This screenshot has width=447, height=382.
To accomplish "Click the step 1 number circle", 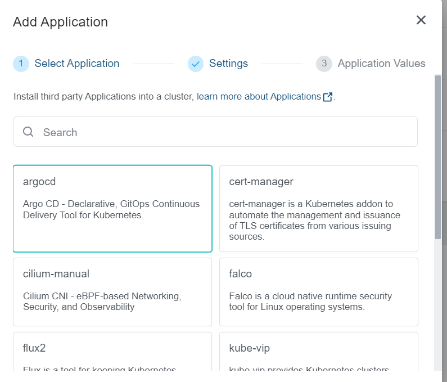I will pos(21,64).
